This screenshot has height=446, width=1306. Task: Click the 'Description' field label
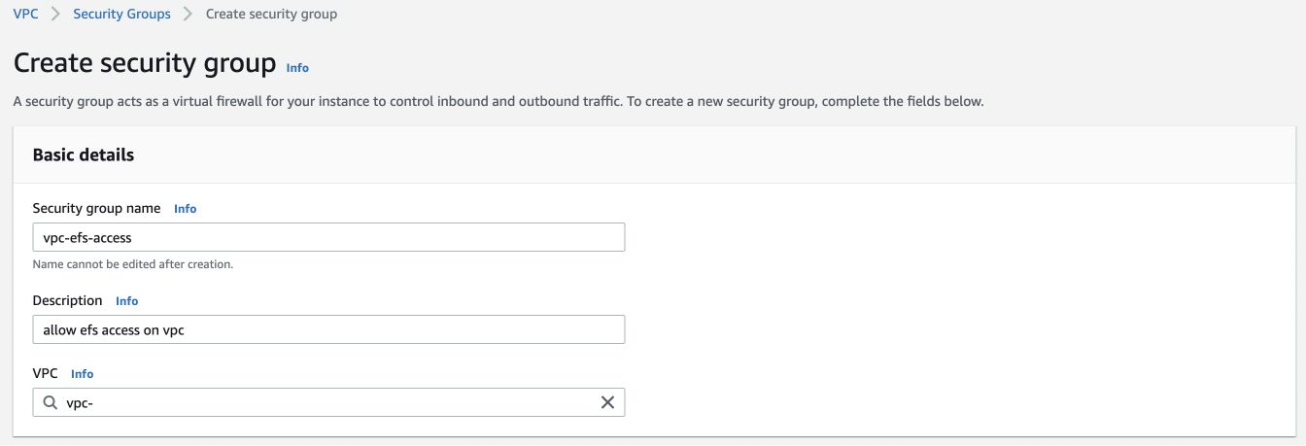click(x=67, y=301)
